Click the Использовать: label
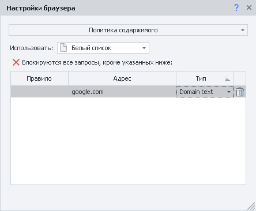Screen dimensions: 256x211 coord(32,48)
